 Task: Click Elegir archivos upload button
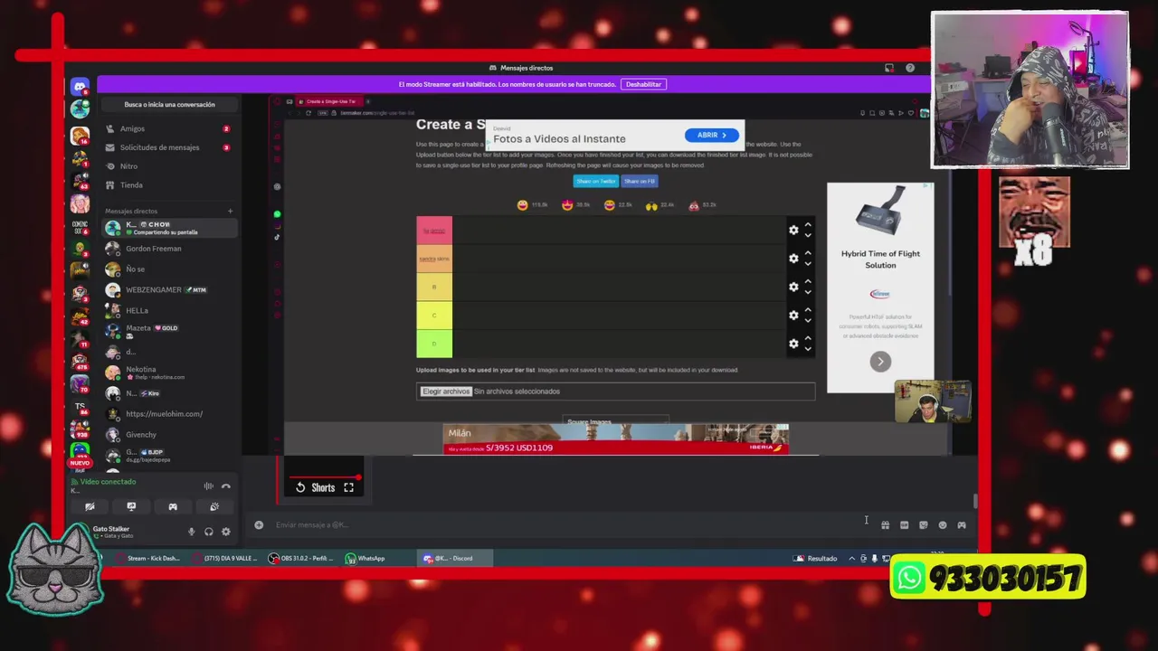[446, 392]
